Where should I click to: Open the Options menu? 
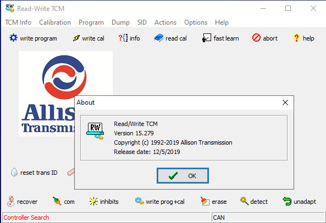(196, 22)
